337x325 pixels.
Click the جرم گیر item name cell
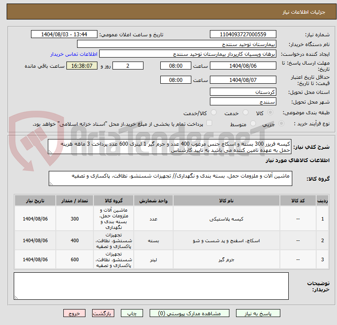click(x=226, y=259)
